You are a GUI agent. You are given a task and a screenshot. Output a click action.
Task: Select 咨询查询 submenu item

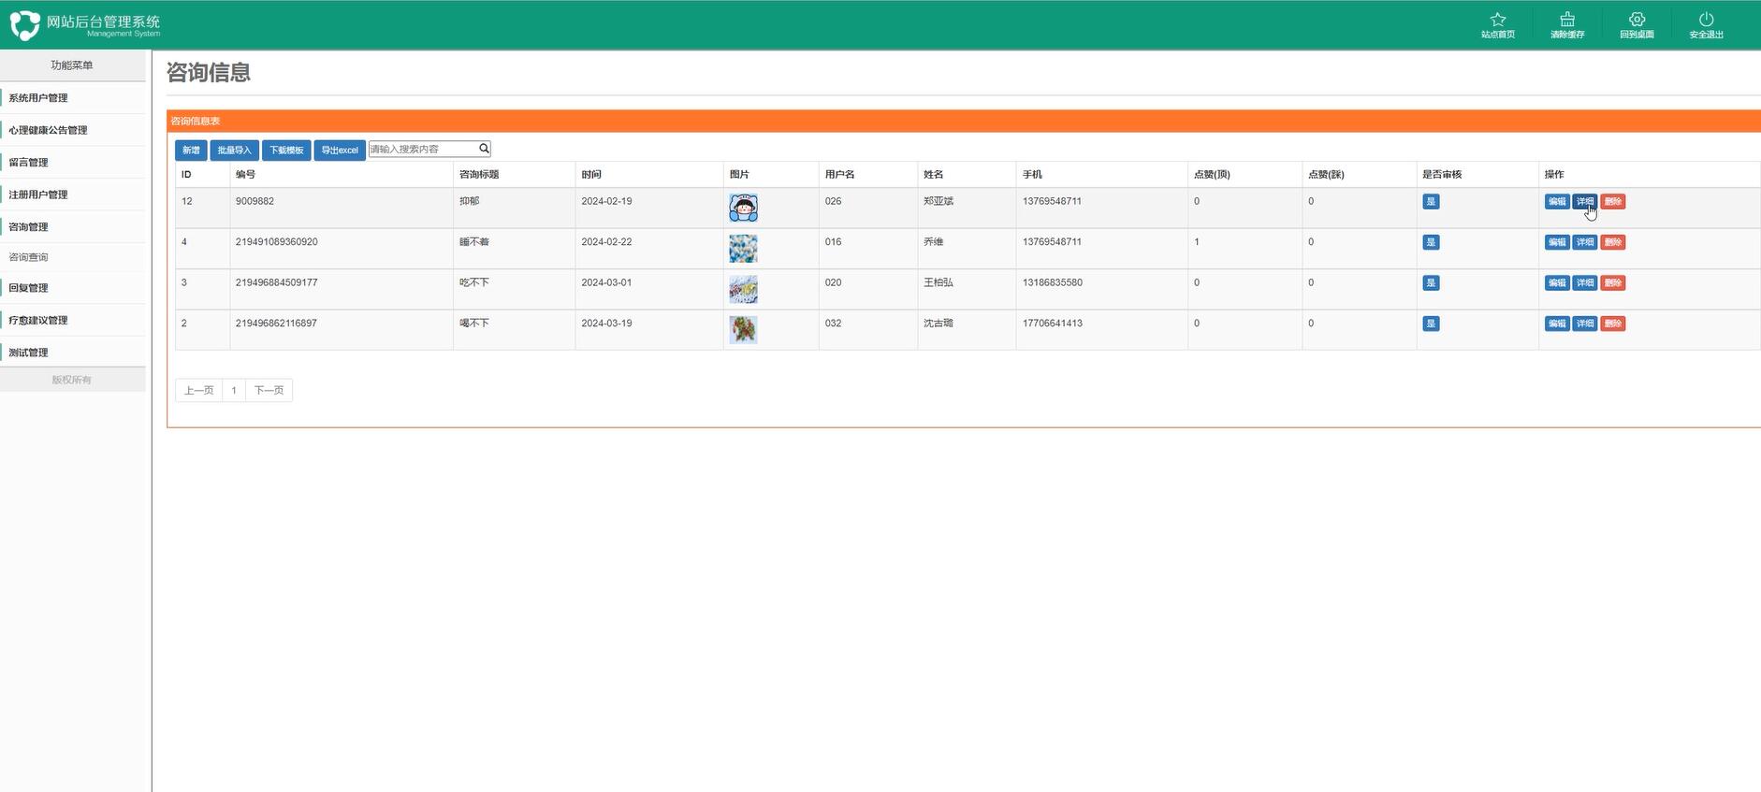tap(29, 257)
